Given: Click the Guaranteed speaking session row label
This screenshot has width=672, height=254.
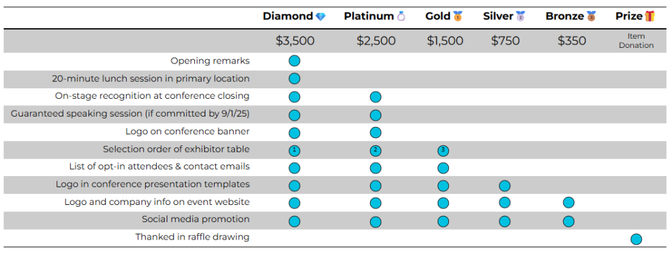Looking at the screenshot, I should pyautogui.click(x=131, y=114).
